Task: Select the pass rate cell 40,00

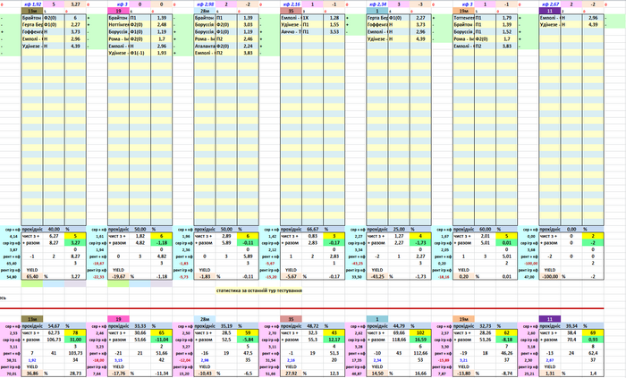Action: [54, 230]
